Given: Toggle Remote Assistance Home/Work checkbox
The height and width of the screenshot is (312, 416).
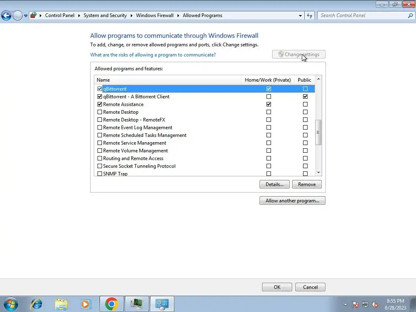Looking at the screenshot, I should 269,104.
